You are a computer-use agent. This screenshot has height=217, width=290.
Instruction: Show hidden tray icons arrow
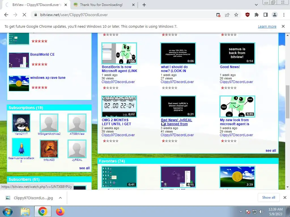coord(241,212)
